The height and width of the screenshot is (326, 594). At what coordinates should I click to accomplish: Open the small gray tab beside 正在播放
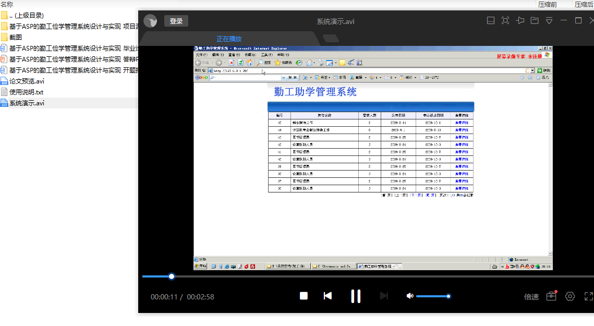(331, 38)
